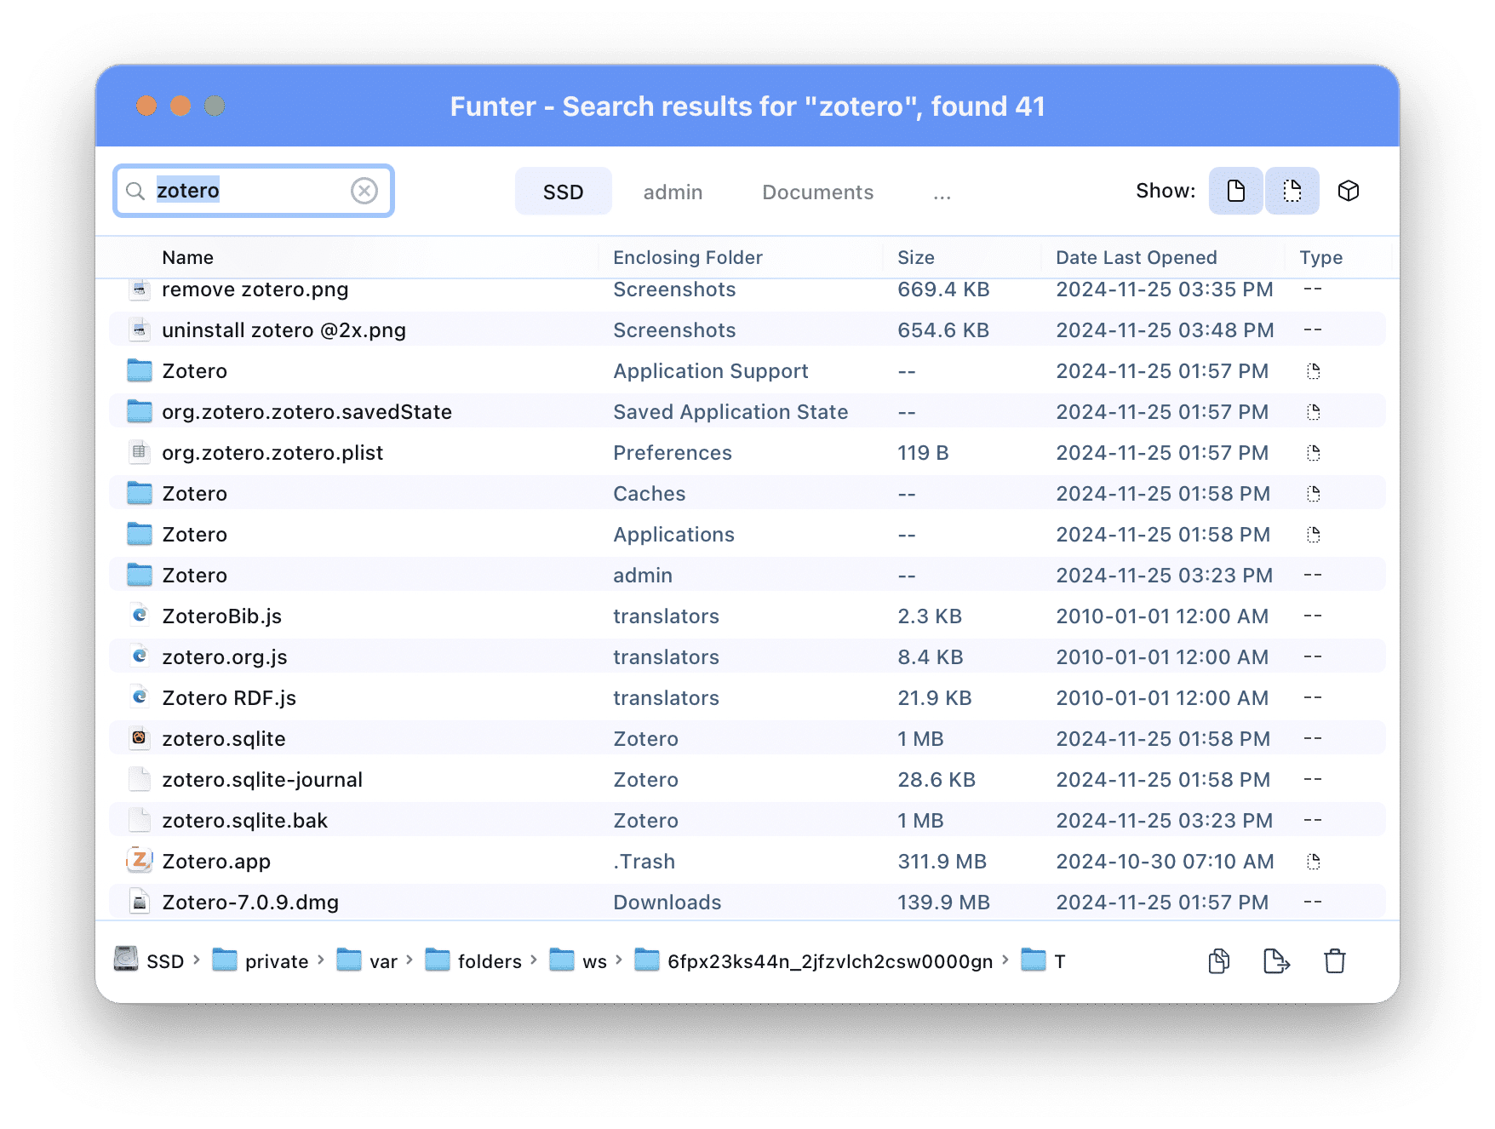This screenshot has height=1129, width=1495.
Task: Click hidden-file type icon for Zotero.app row
Action: [1314, 862]
